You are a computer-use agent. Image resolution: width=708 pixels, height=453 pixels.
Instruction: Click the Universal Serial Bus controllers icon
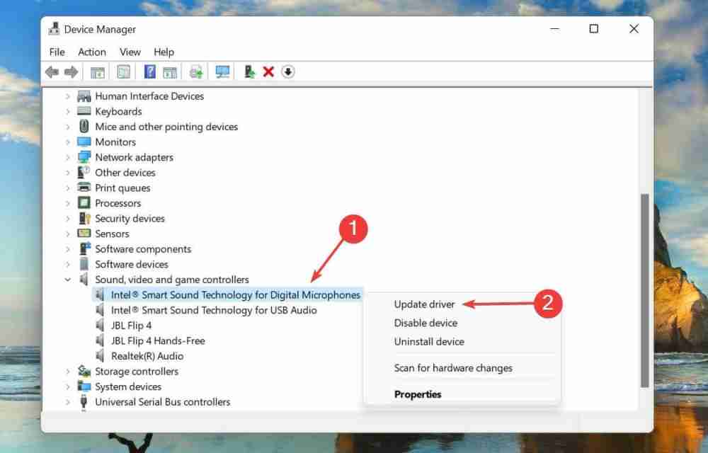point(84,401)
